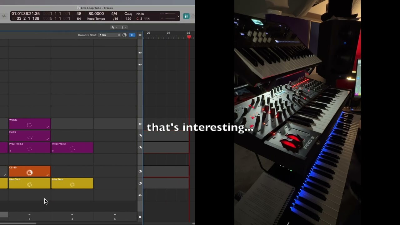Viewport: 400px width, 225px height.
Task: Select the Ibiza Tech cell in scene 4
Action: [x=72, y=183]
